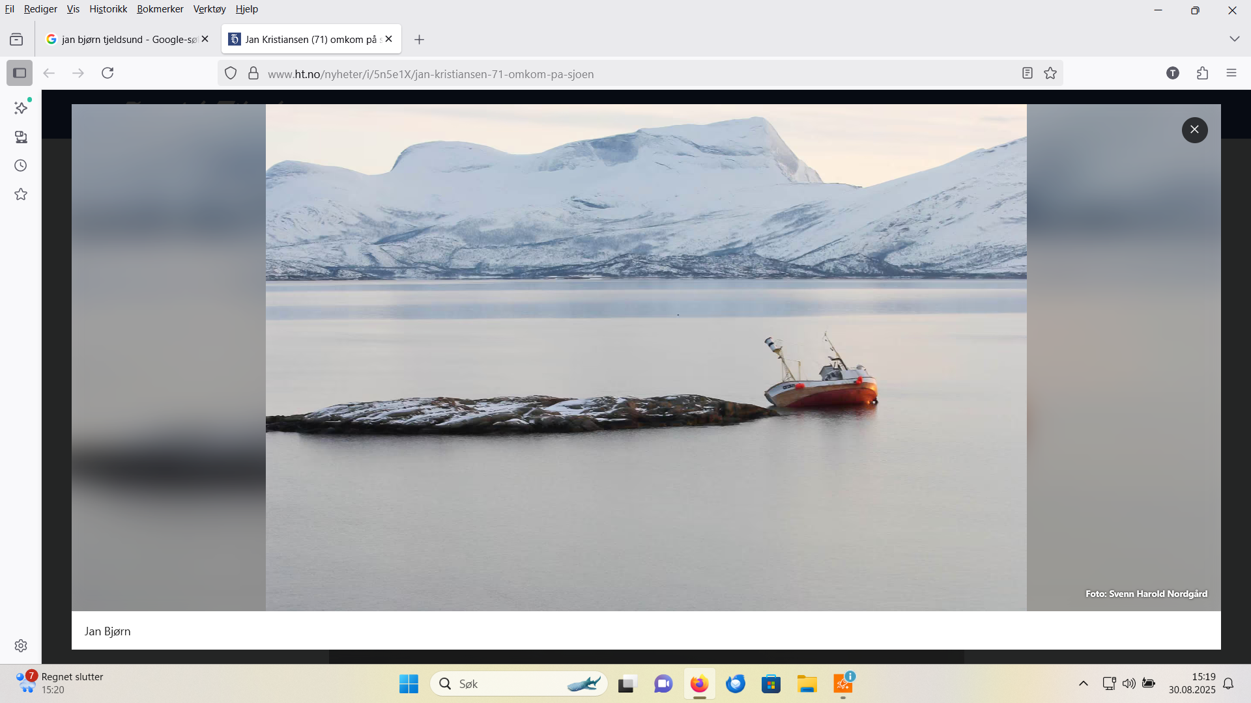Expand the list all tabs chevron
The width and height of the screenshot is (1251, 703).
click(1234, 39)
